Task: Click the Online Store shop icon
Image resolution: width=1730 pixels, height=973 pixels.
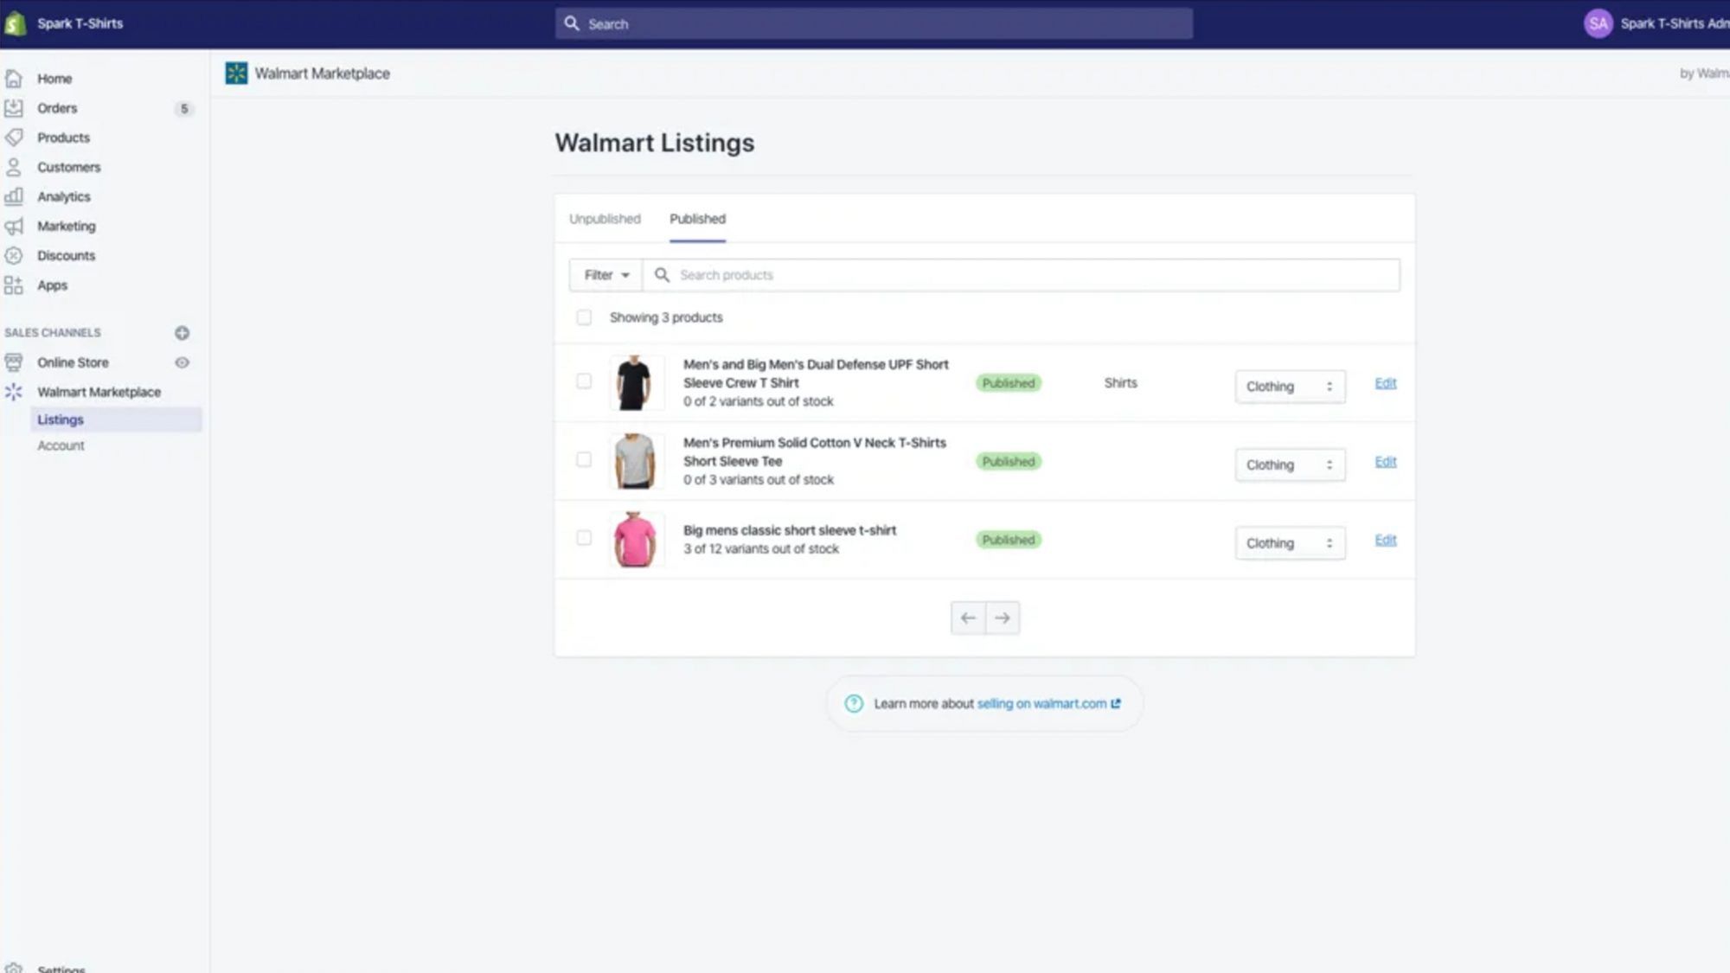Action: click(x=14, y=362)
